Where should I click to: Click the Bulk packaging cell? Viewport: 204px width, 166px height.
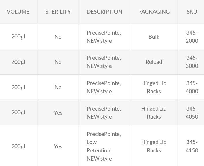[154, 37]
